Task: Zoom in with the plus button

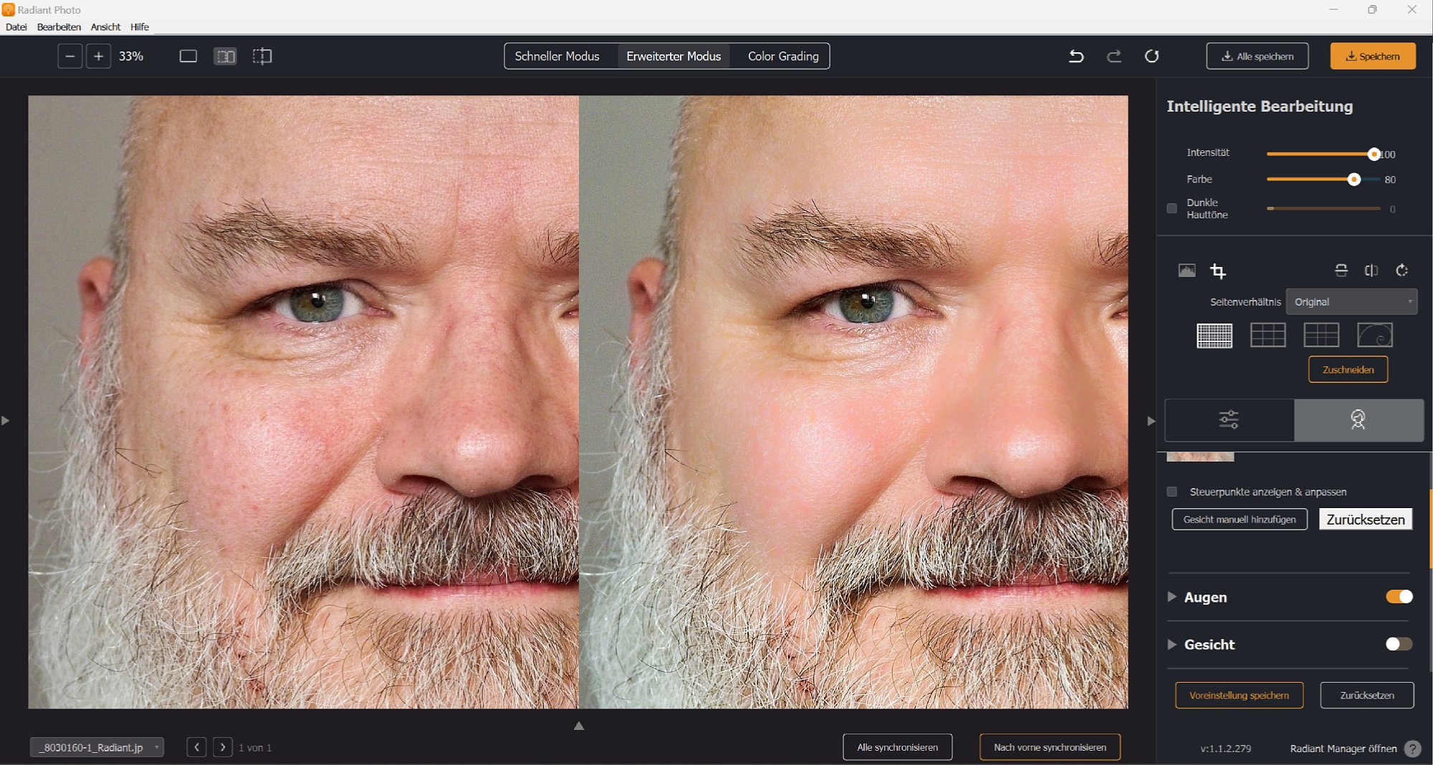Action: (x=99, y=56)
